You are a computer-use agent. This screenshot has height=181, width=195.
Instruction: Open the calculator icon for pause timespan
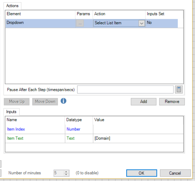point(179,90)
